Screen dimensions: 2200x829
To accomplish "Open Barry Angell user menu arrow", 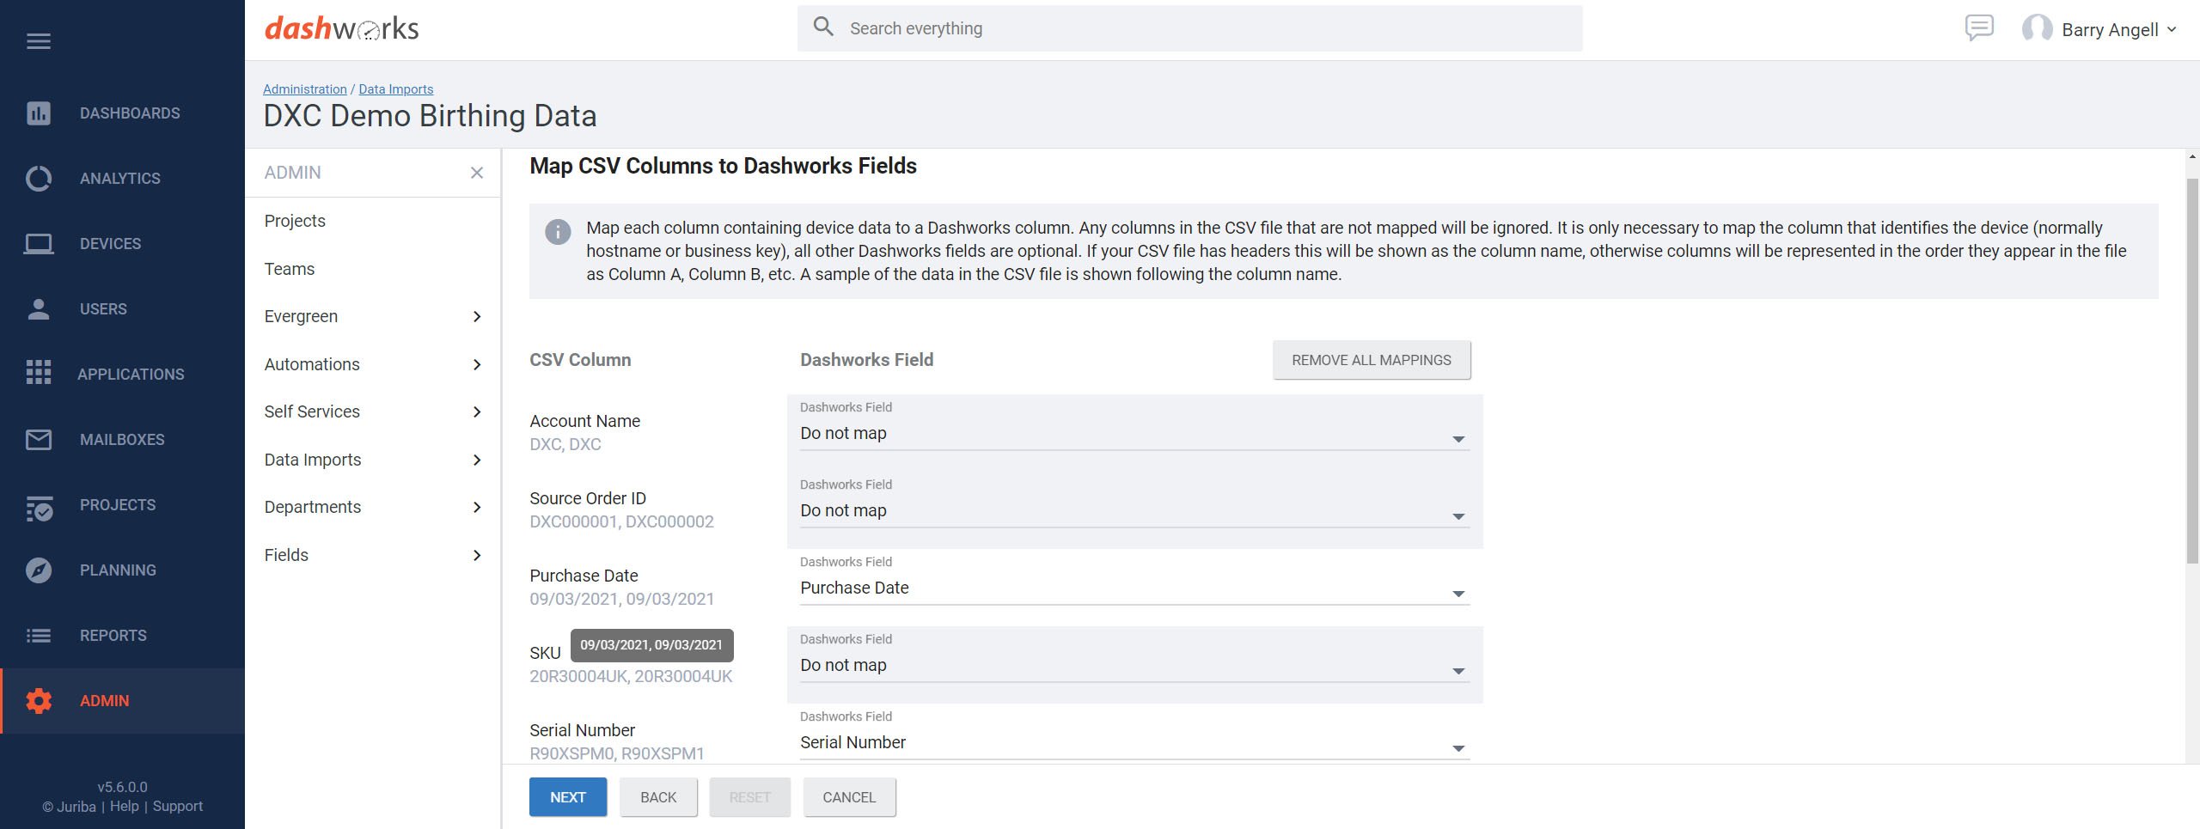I will click(2172, 29).
